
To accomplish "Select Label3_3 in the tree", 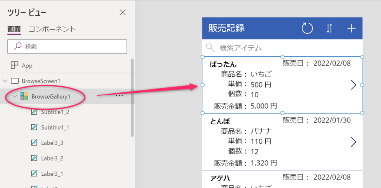I will point(52,143).
